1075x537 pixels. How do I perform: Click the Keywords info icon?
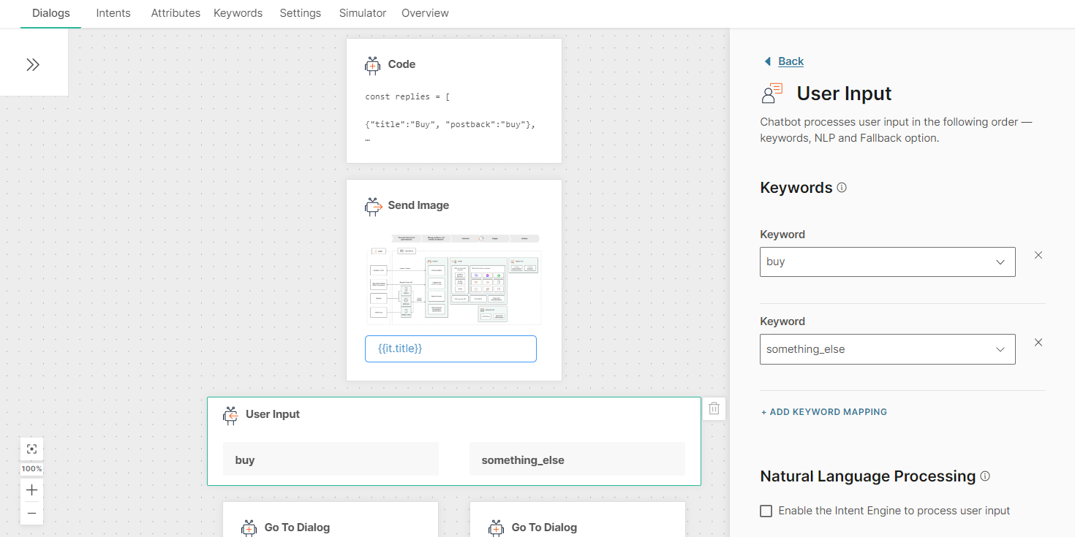[x=842, y=188]
